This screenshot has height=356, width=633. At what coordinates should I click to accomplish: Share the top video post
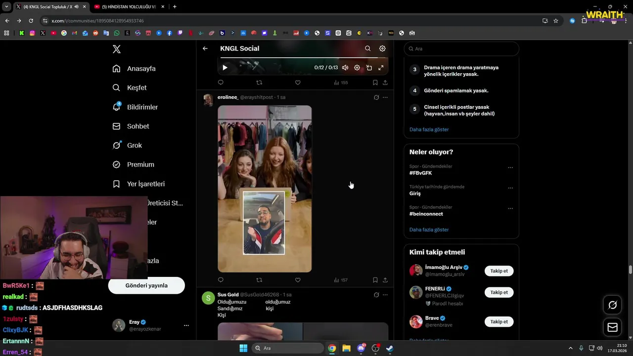tap(385, 83)
